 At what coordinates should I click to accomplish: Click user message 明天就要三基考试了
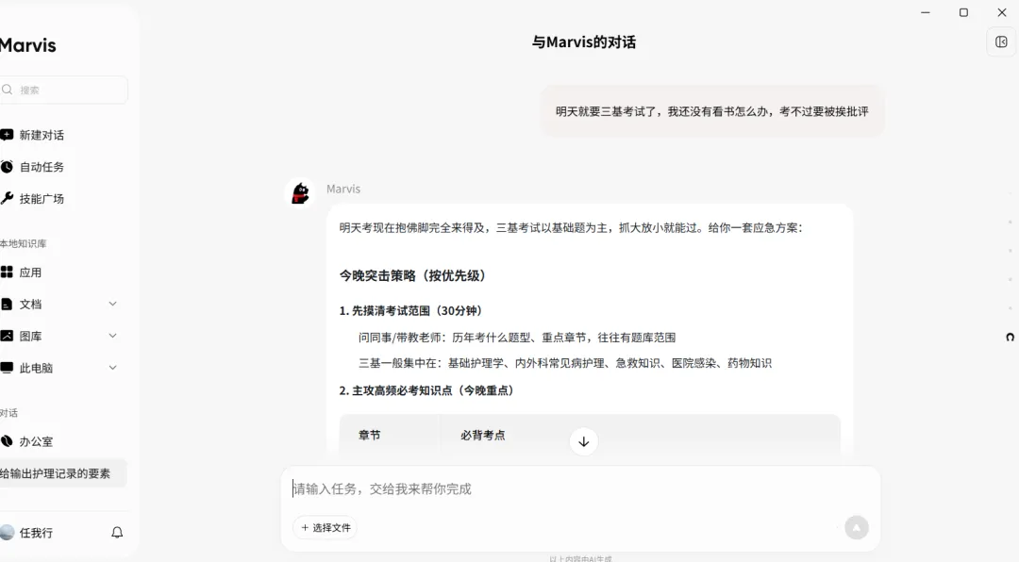712,112
